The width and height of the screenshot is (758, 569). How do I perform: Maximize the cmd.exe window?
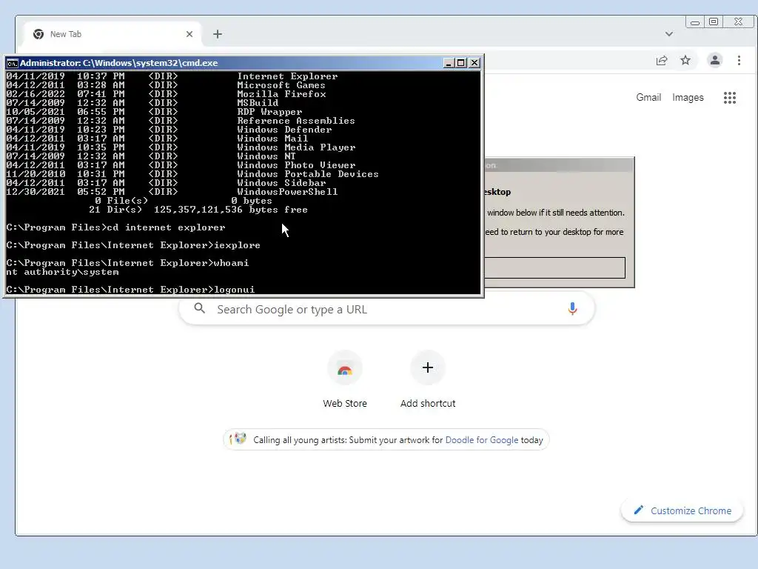461,63
